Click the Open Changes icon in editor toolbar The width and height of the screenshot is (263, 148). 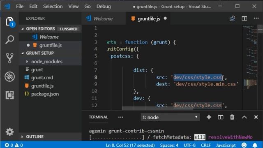pos(232,18)
